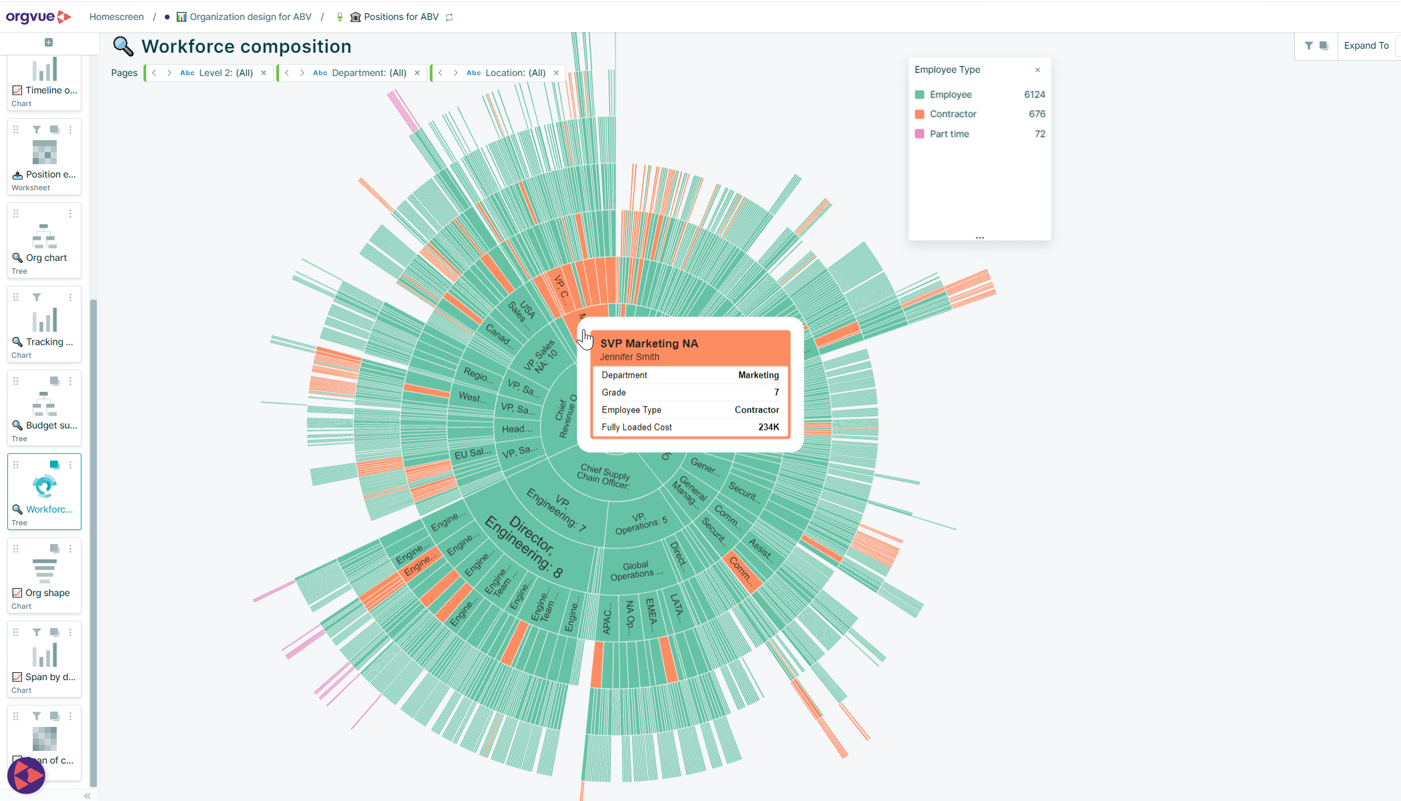Toggle the Employee category in the legend

[x=950, y=94]
